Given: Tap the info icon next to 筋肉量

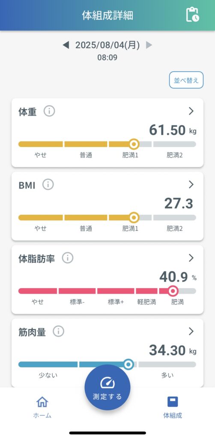Looking at the screenshot, I should tap(58, 331).
